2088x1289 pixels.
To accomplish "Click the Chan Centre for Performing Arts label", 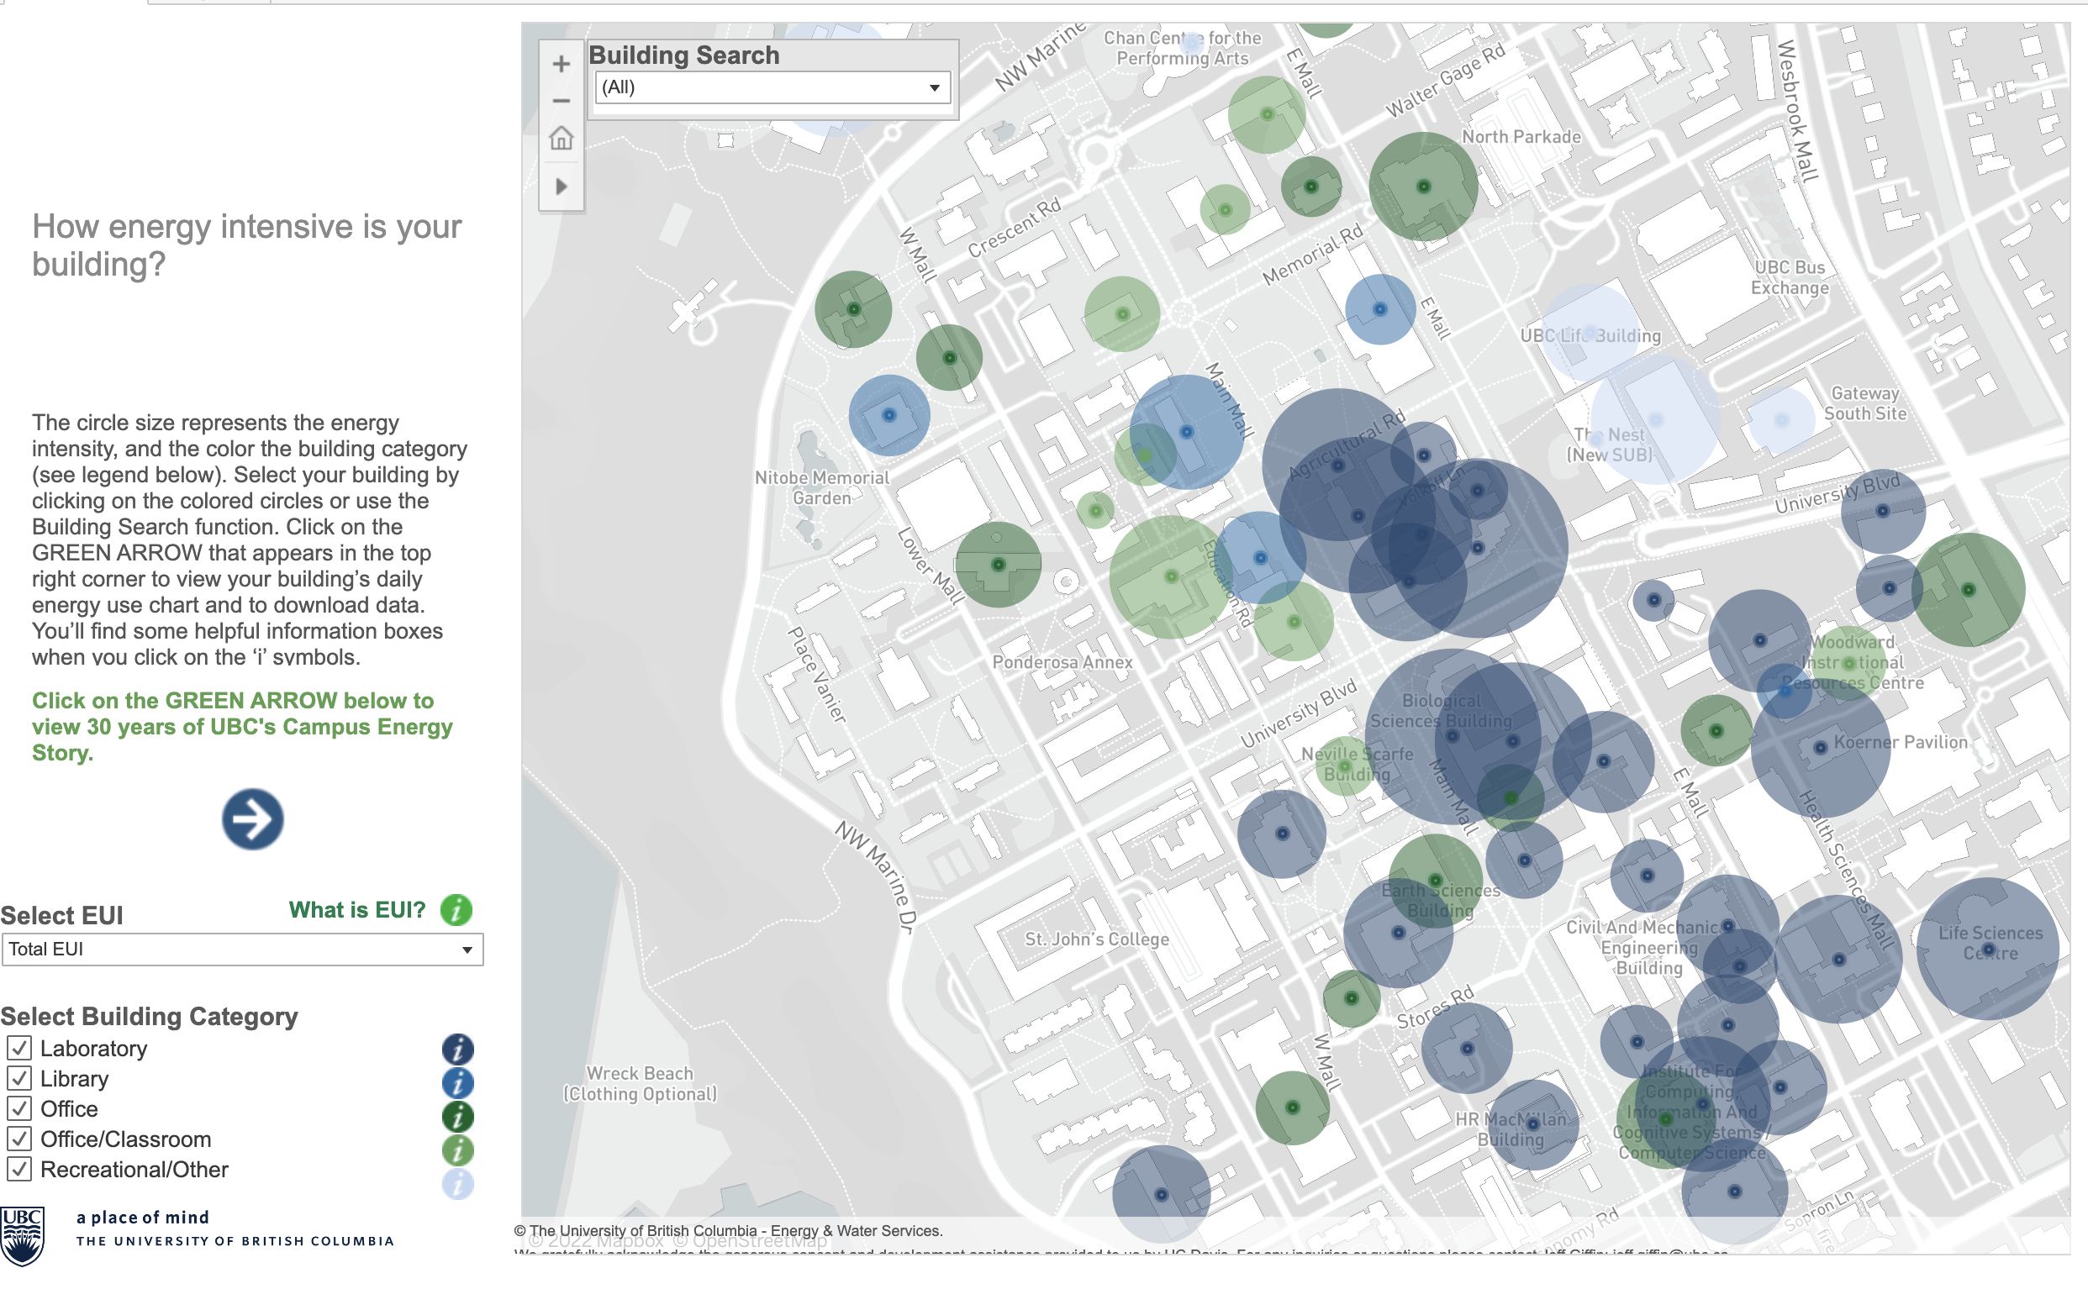I will (x=1183, y=49).
